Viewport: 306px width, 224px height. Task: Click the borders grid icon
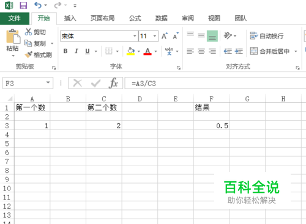109,51
